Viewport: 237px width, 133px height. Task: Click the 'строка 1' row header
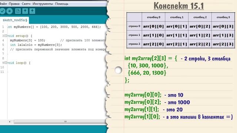134,35
